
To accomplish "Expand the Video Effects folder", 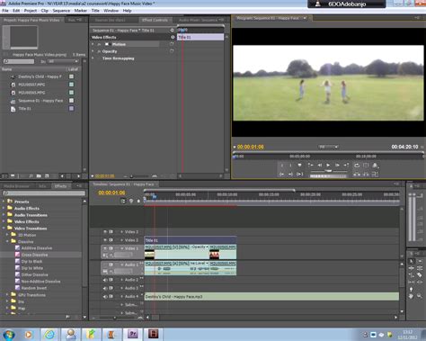I will 4,221.
